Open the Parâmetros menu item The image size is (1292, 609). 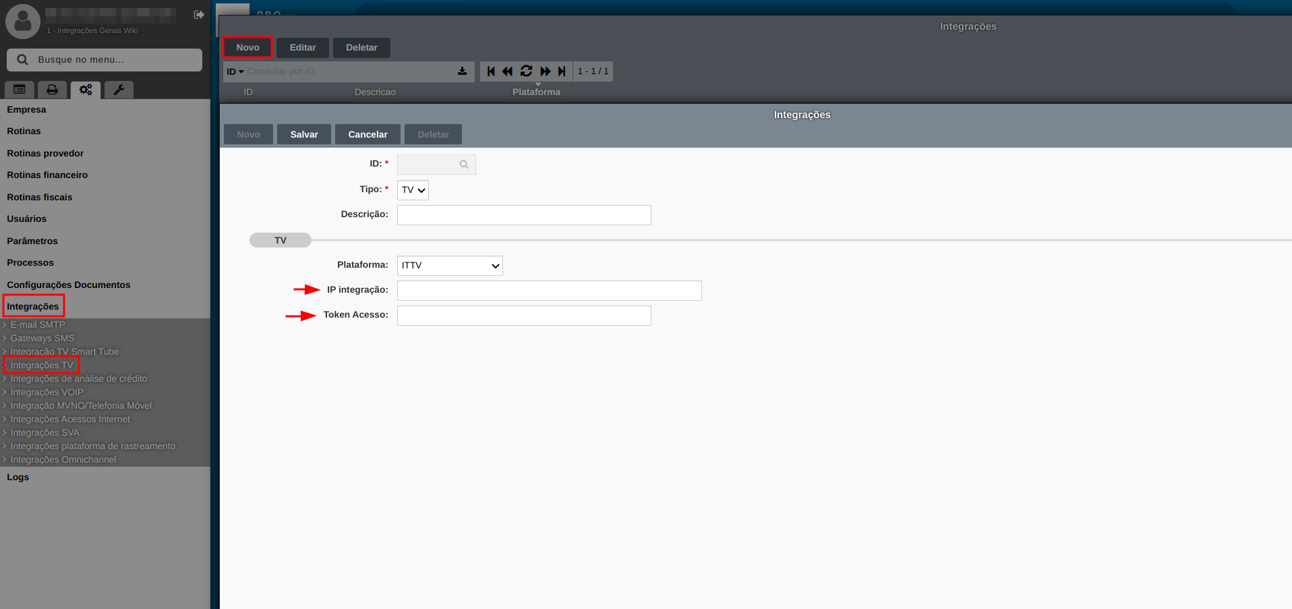point(32,241)
